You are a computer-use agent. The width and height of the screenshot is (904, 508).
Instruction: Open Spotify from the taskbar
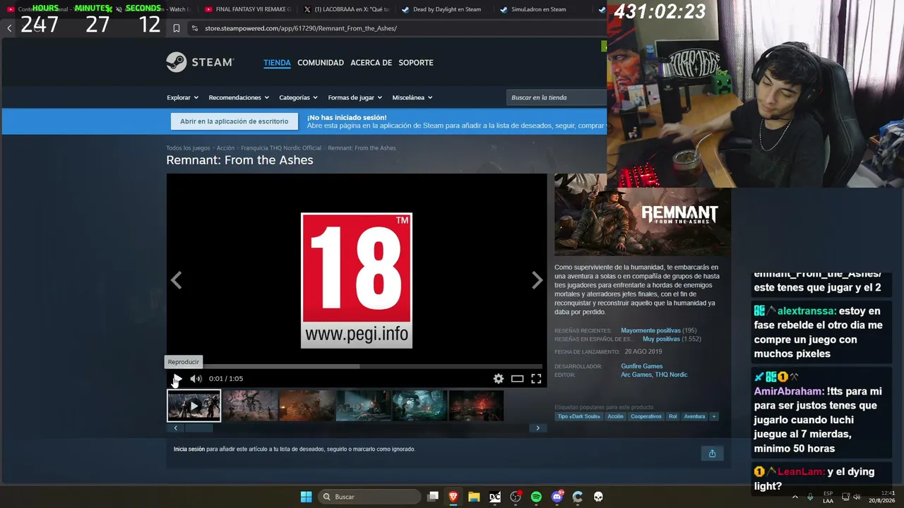[x=536, y=497]
